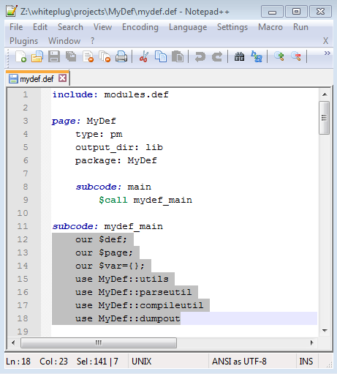Select the mydef.def document tab

coord(37,78)
